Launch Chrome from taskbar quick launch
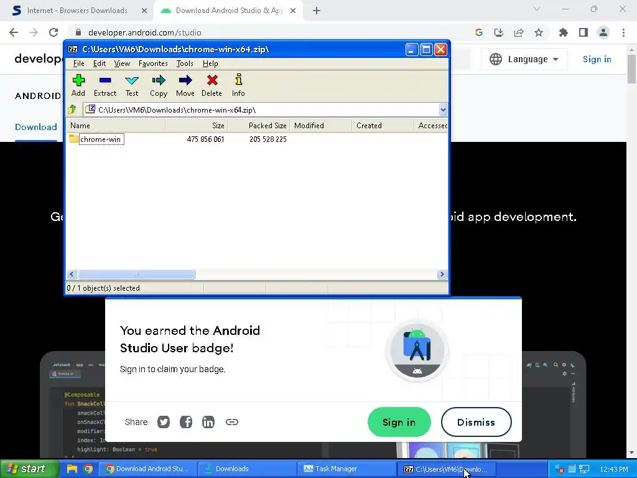Viewport: 637px width, 478px height. (88, 469)
